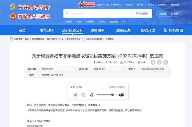Click document number 青政办字〔2022〕53号

point(52,75)
